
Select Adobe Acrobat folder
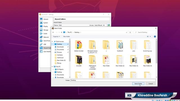click(79, 46)
